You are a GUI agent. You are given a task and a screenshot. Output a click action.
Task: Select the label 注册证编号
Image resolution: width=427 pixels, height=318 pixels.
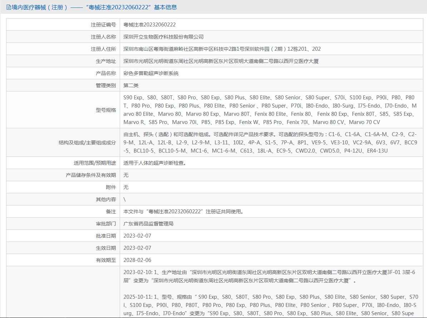(x=103, y=25)
